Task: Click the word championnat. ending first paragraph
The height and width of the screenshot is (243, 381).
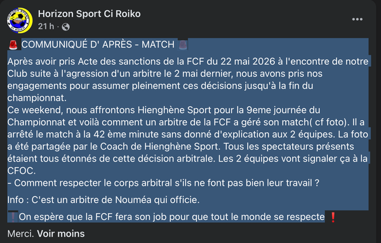Action: 37,98
